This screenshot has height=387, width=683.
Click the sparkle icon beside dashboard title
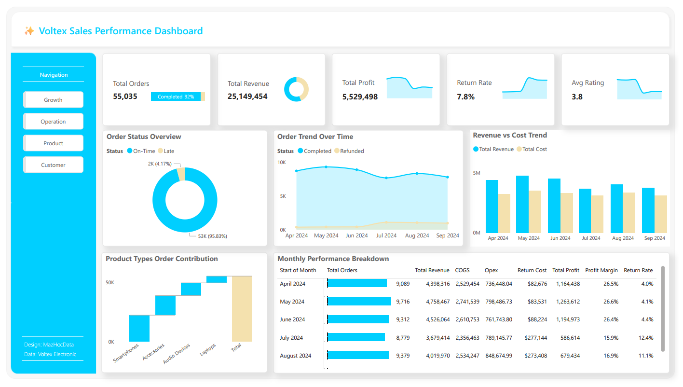tap(29, 31)
